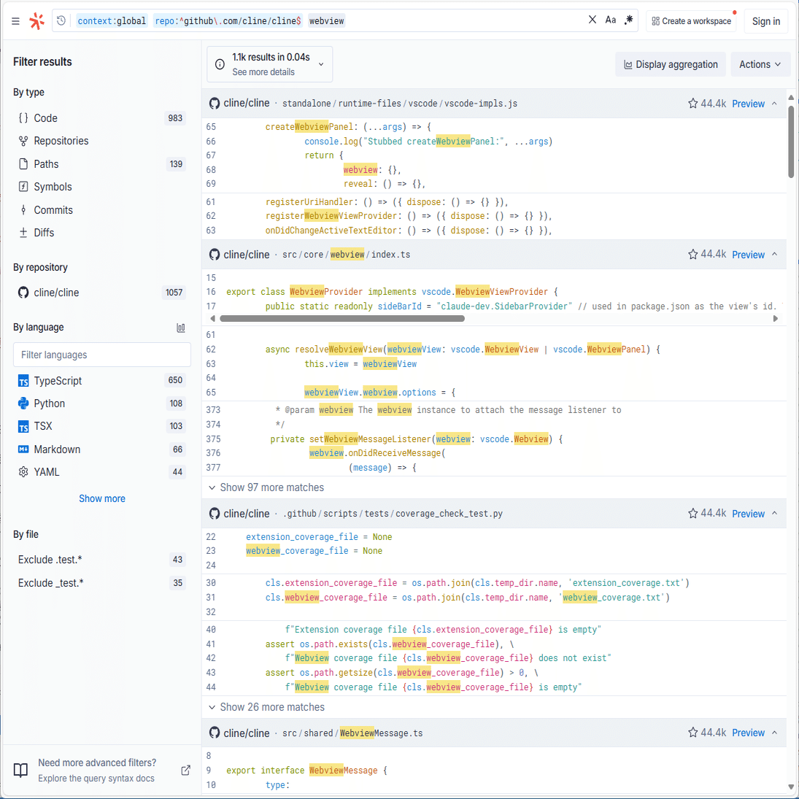Expand See more details results info
This screenshot has height=799, width=799.
point(270,64)
